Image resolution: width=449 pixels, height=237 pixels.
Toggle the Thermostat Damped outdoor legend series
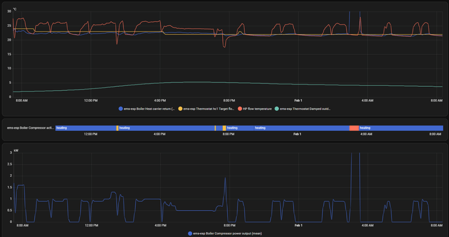coord(303,109)
